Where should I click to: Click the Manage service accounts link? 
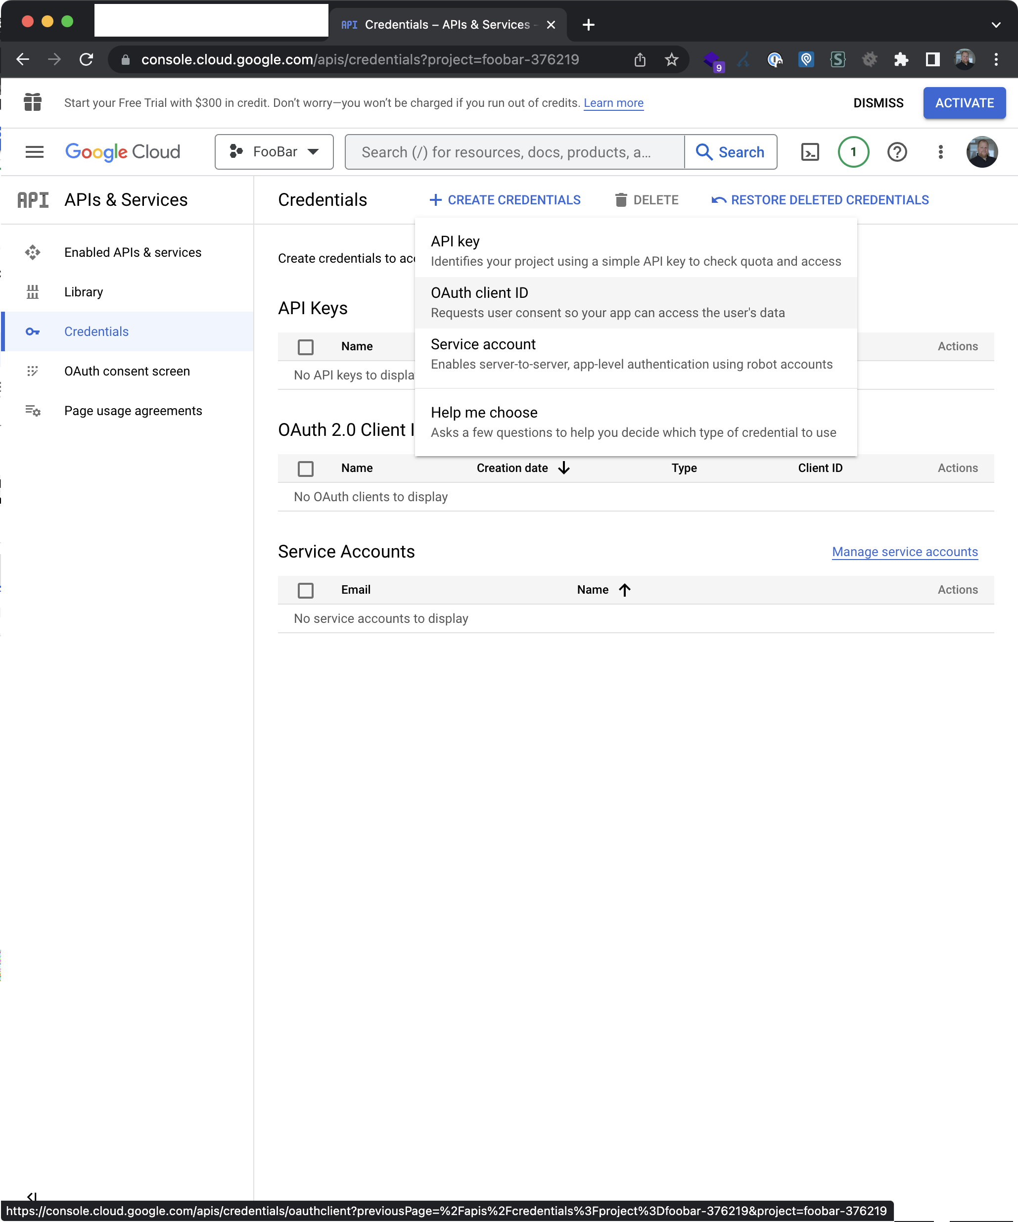[904, 551]
